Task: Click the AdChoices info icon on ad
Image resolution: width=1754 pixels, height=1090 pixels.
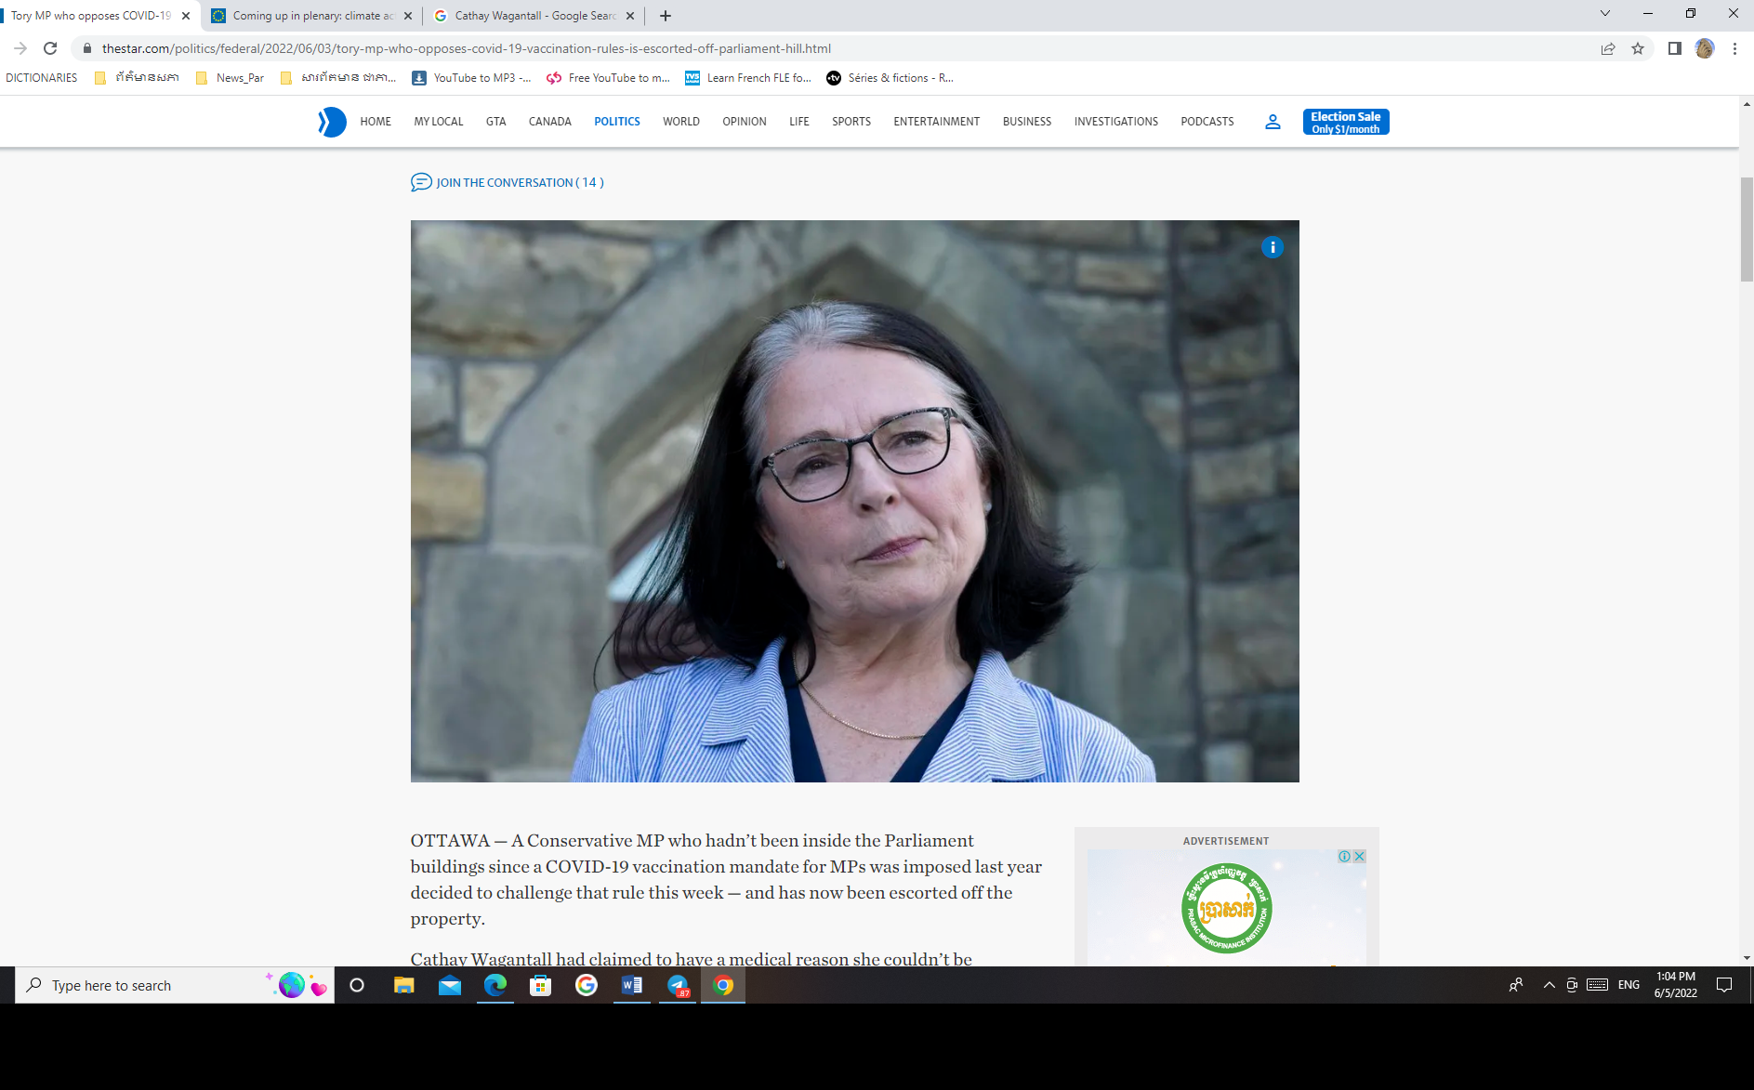Action: tap(1345, 857)
